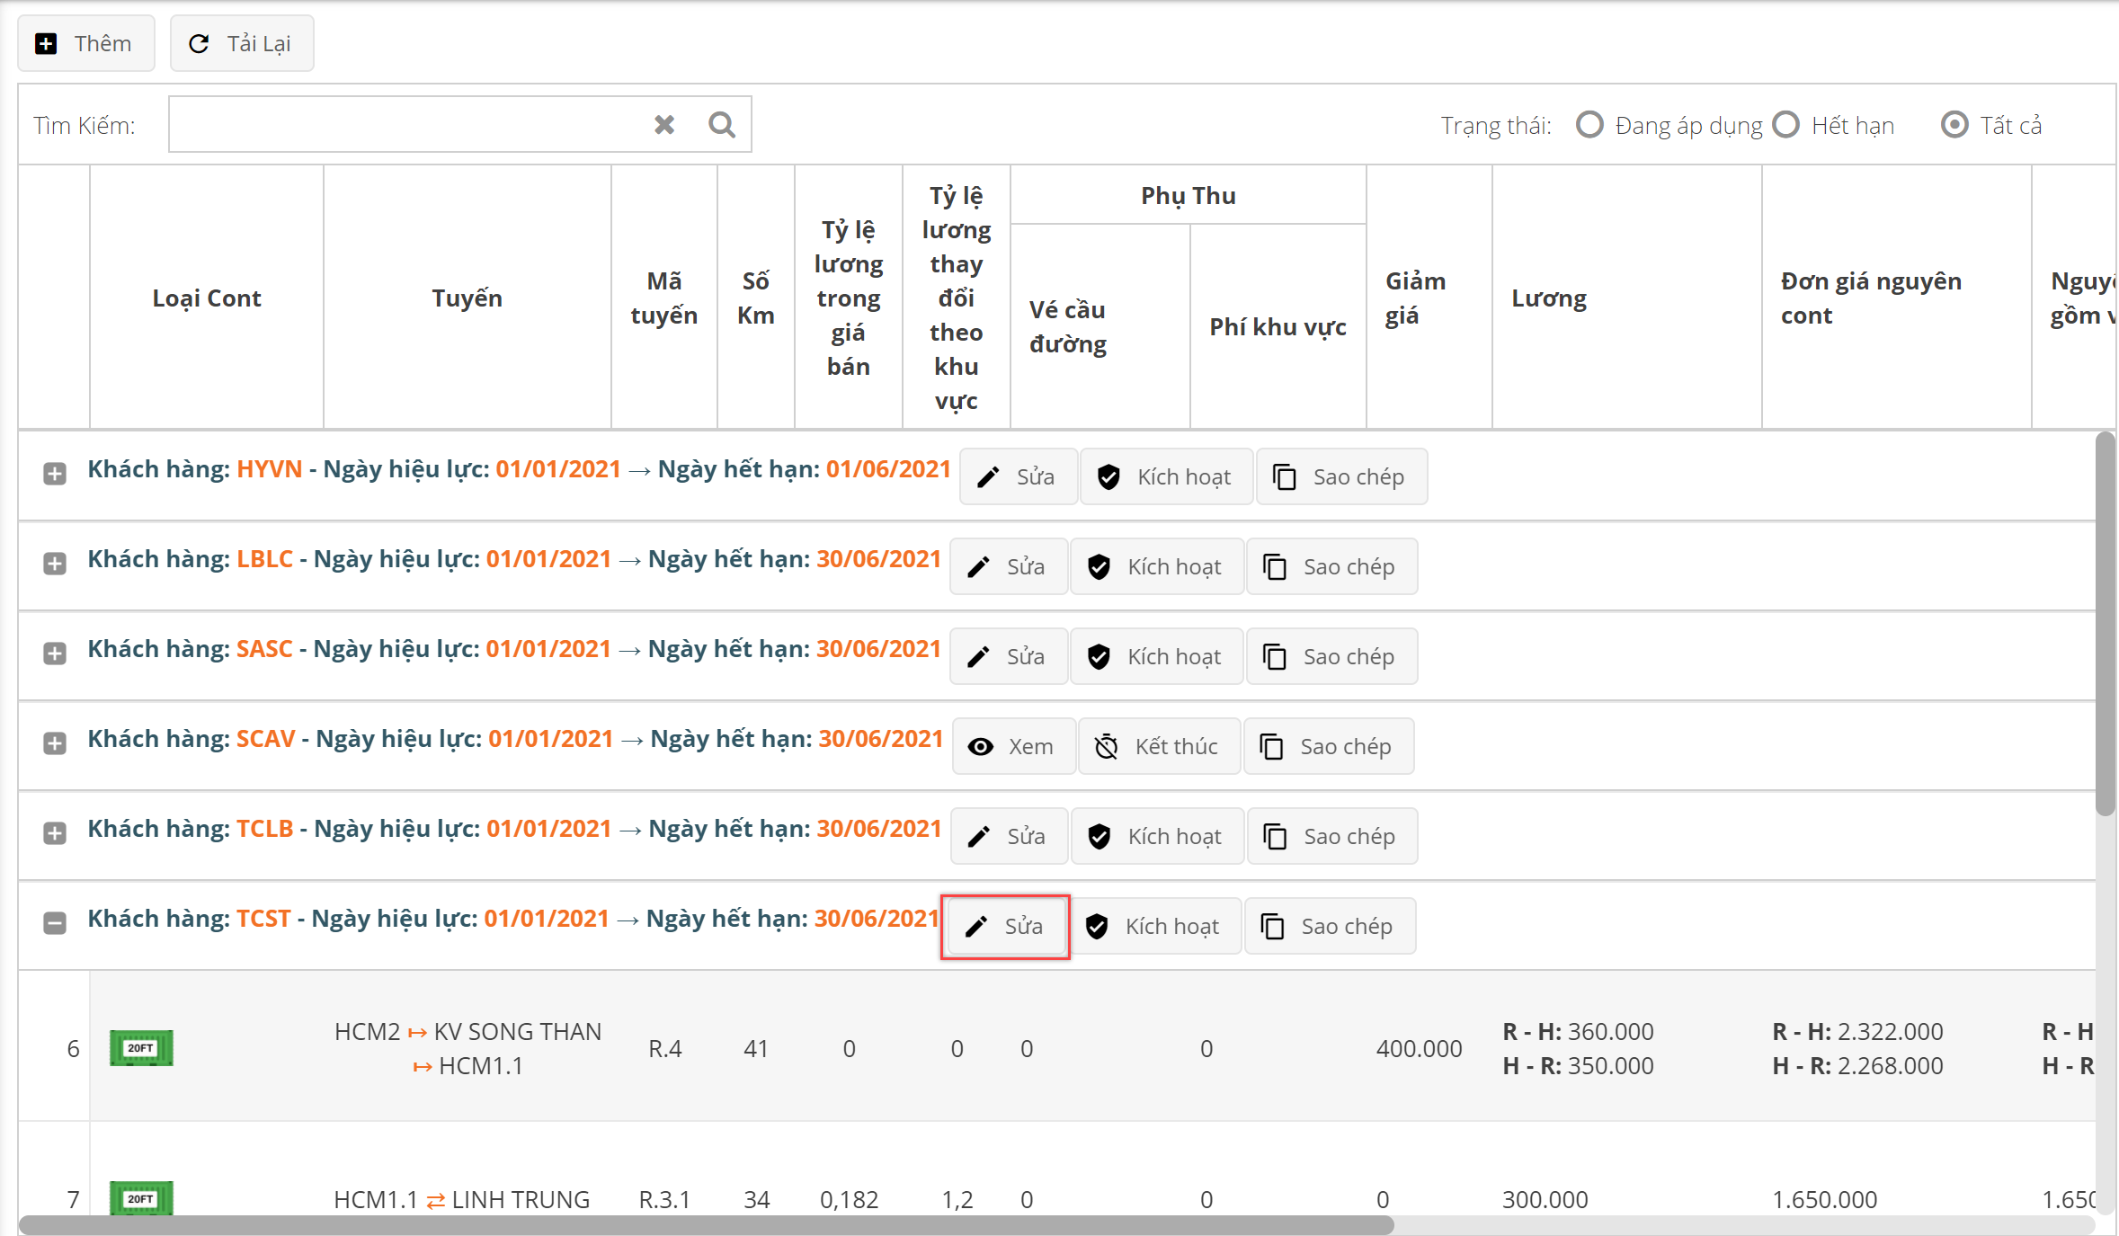Image resolution: width=2119 pixels, height=1236 pixels.
Task: Click the Tuyến column header
Action: tap(467, 298)
